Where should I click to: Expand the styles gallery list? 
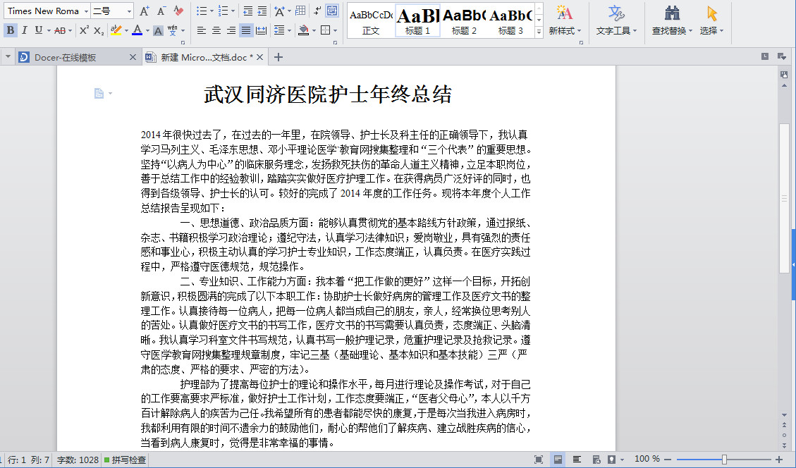(539, 32)
